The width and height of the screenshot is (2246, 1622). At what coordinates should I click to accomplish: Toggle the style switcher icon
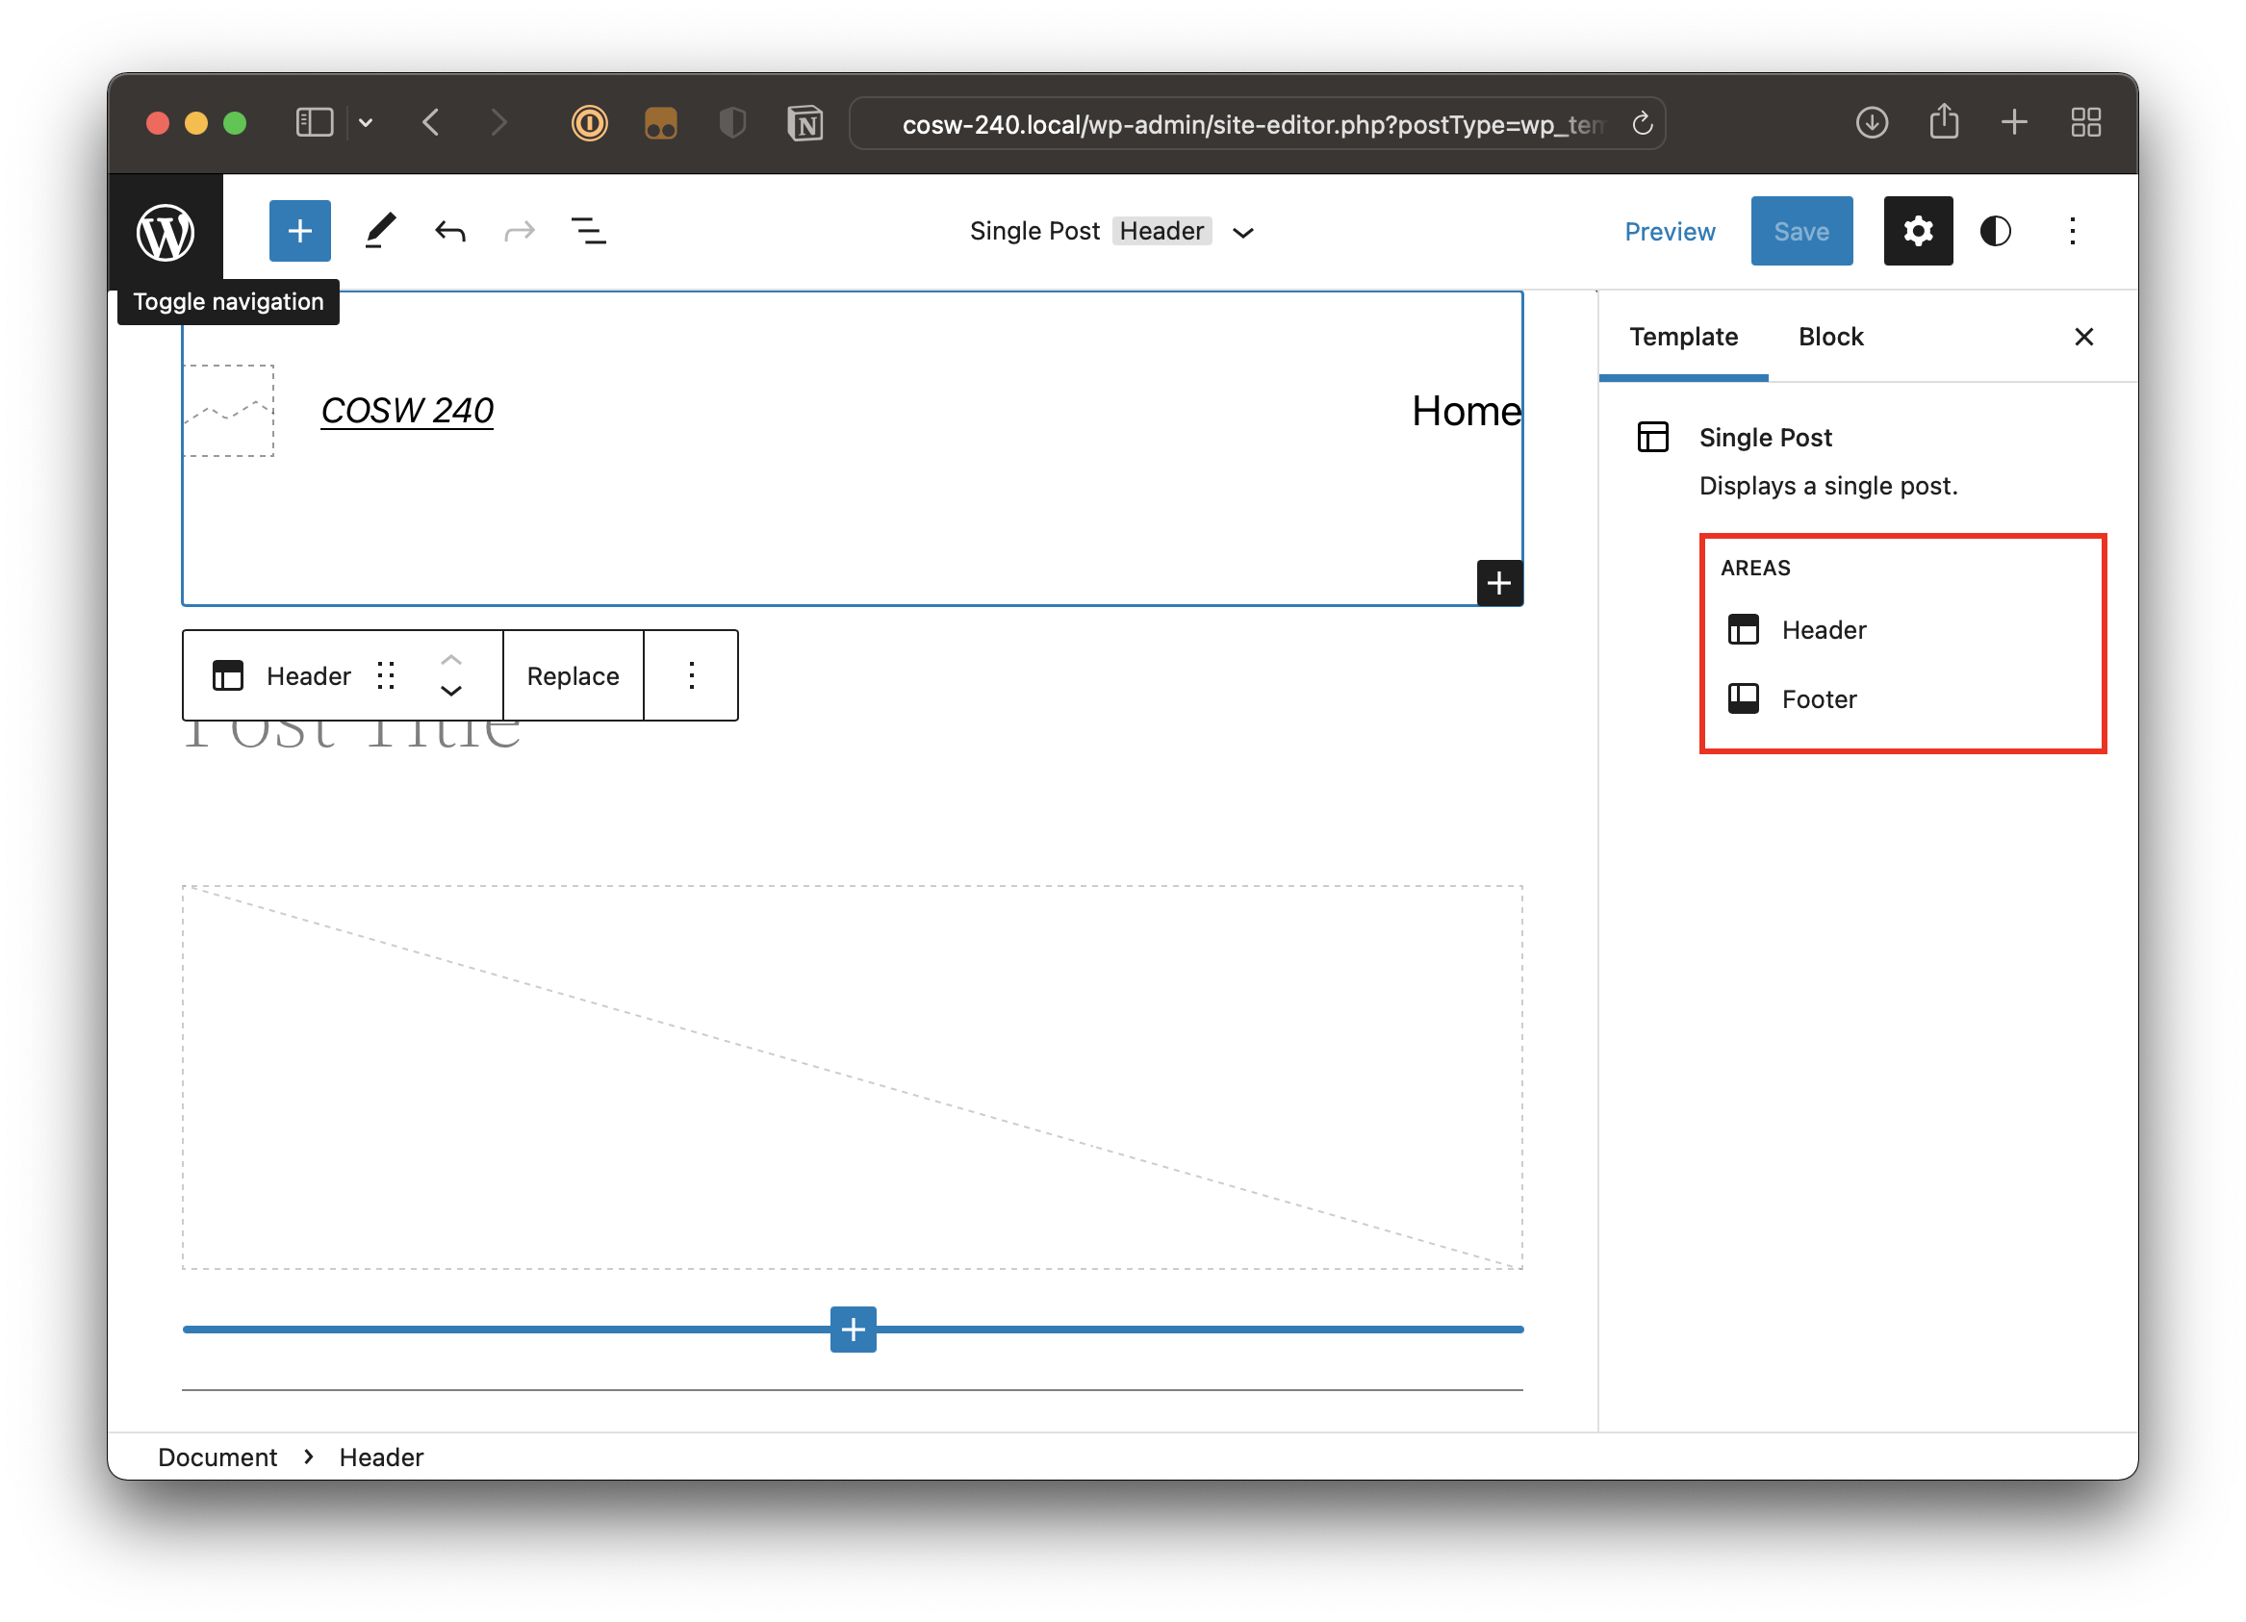[x=1995, y=228]
